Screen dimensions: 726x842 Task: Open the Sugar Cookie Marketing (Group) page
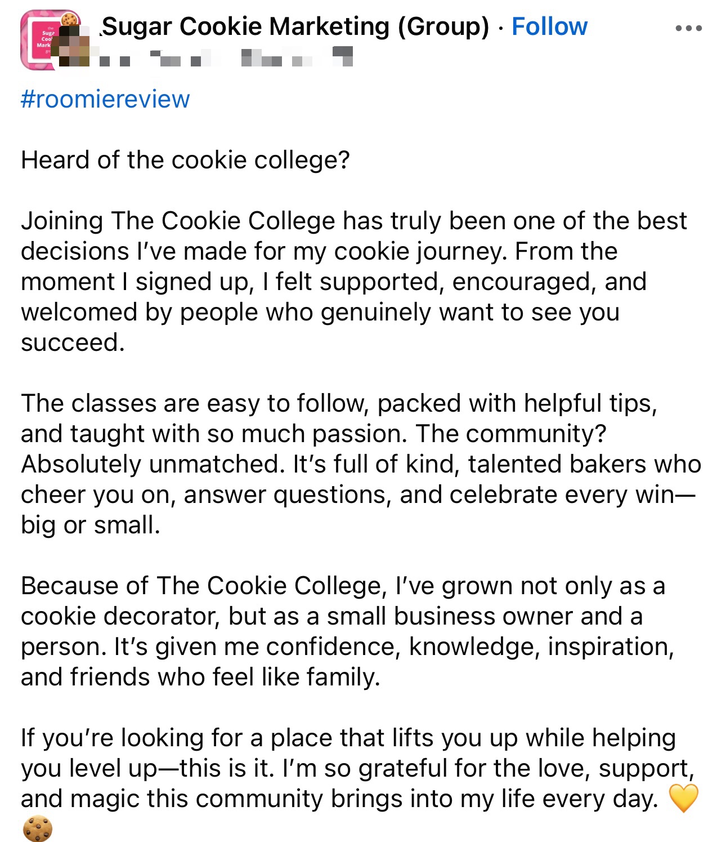(x=296, y=26)
